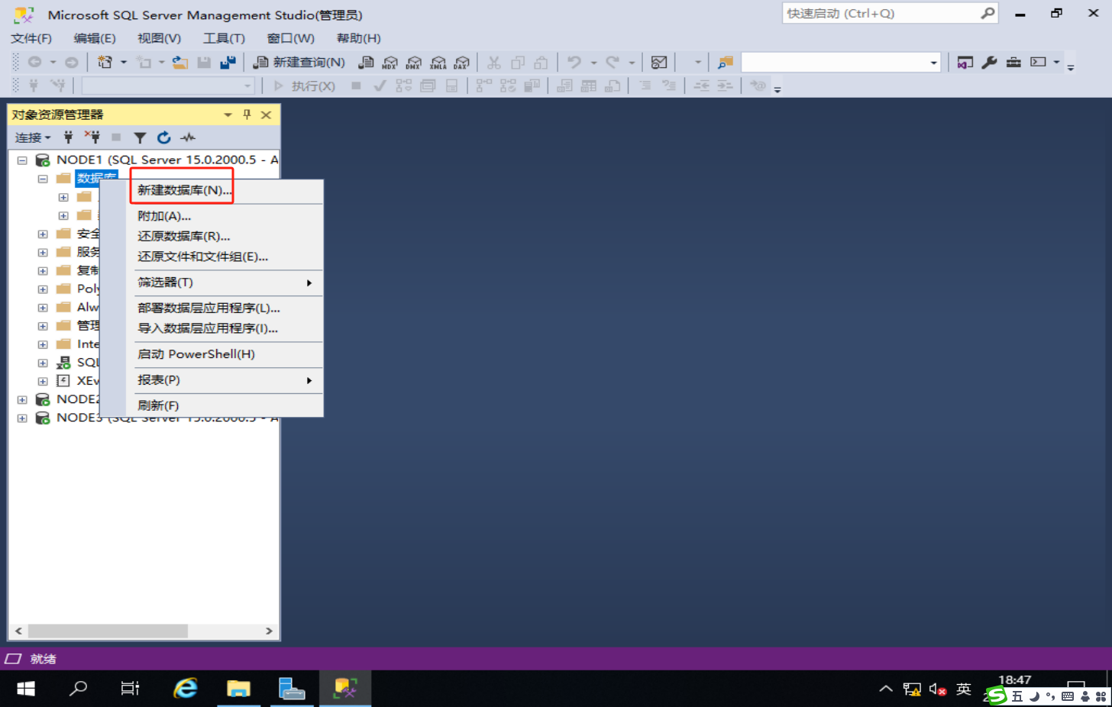Select the NODE1 server tree row
1112x707 pixels.
coord(157,160)
